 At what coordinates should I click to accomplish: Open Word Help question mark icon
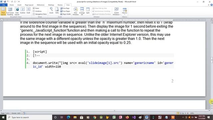(x=212, y=5)
